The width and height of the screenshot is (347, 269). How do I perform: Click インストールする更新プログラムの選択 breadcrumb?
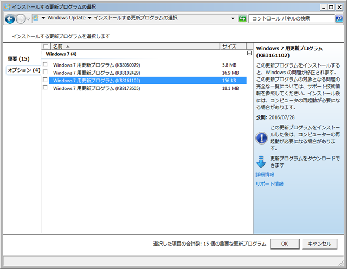[136, 18]
